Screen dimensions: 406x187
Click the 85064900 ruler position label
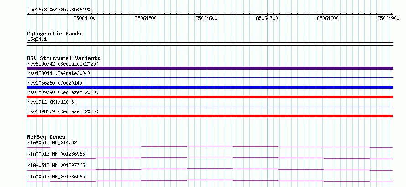click(388, 18)
